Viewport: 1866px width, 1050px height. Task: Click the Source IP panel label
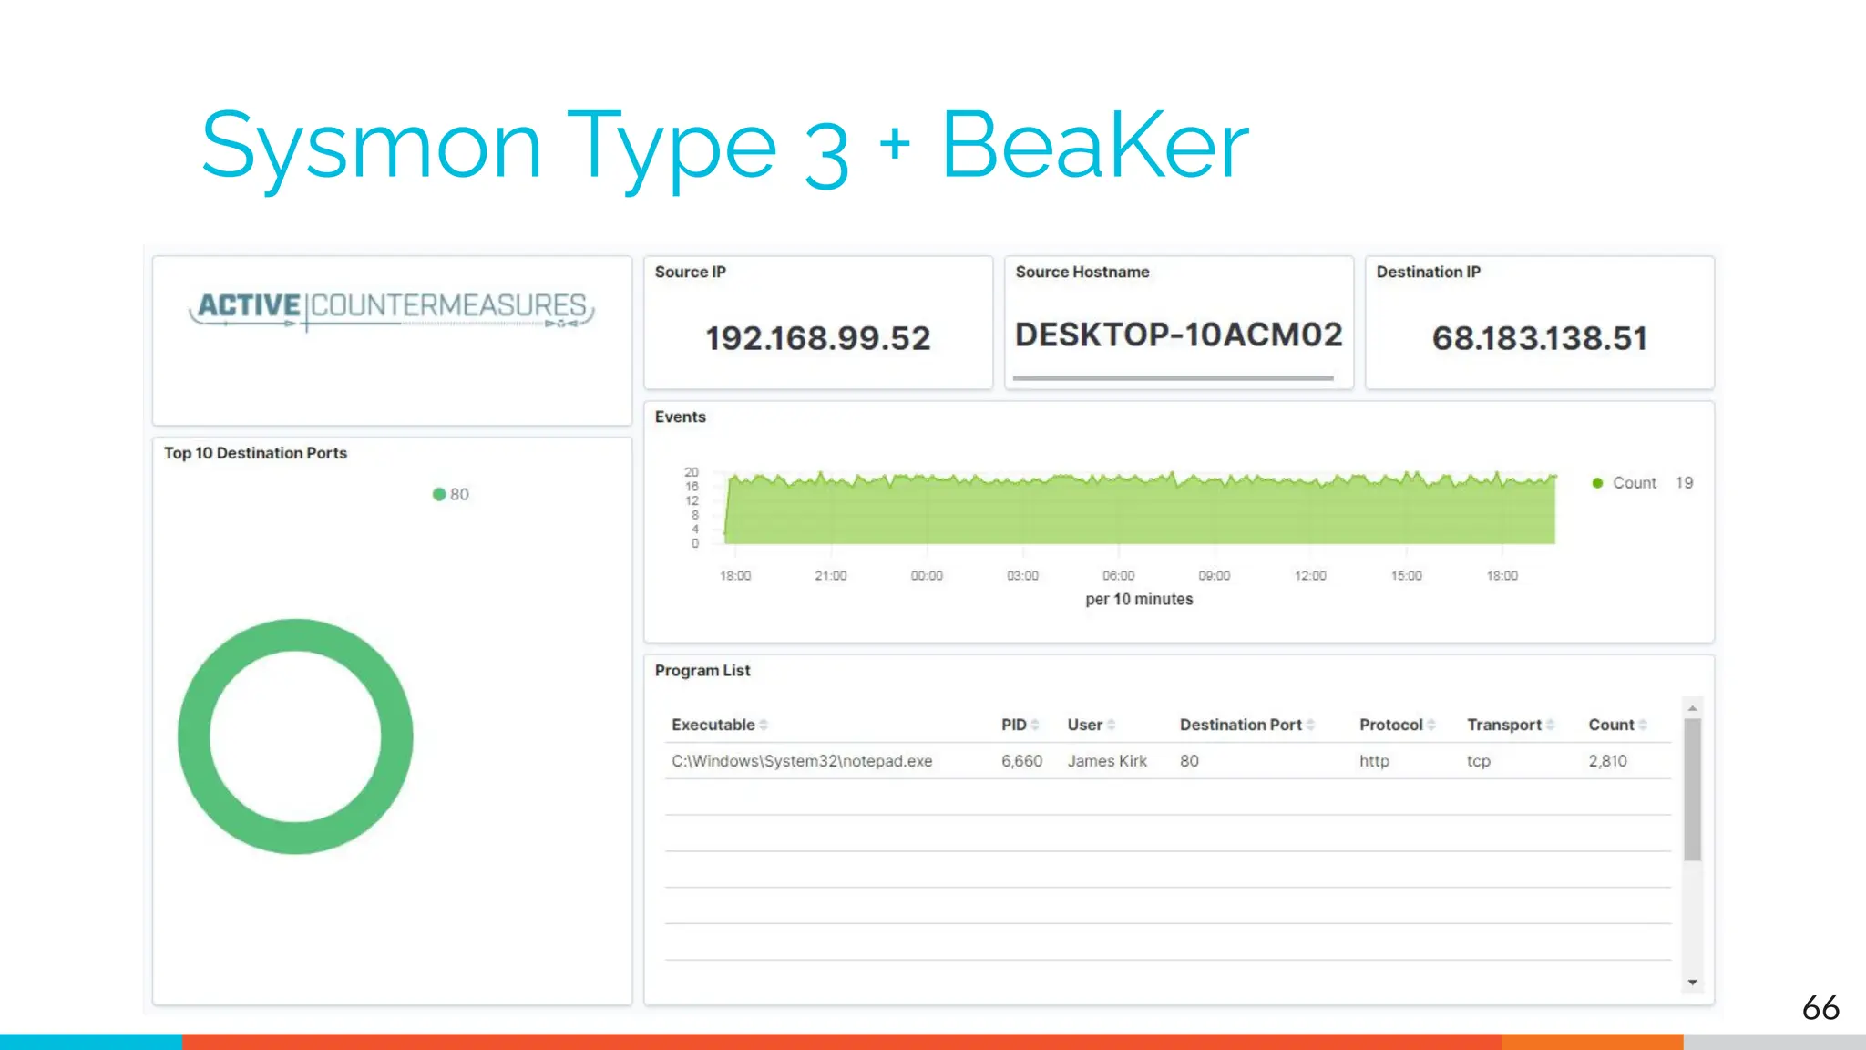690,272
